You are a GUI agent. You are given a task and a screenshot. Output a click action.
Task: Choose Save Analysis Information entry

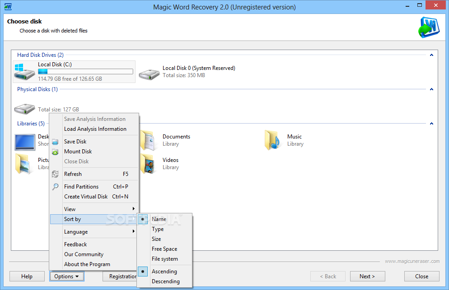click(94, 119)
